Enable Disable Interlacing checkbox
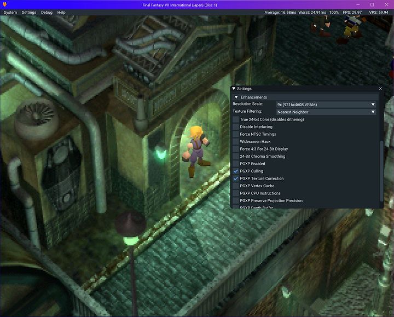This screenshot has height=317, width=394. pos(236,126)
